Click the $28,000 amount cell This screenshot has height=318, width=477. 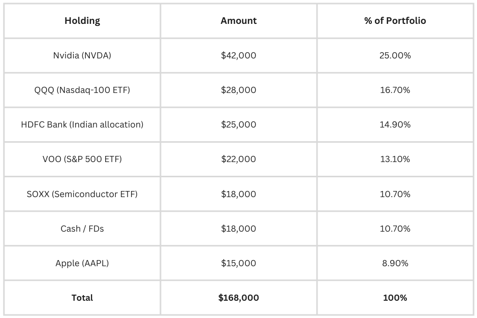[239, 90]
